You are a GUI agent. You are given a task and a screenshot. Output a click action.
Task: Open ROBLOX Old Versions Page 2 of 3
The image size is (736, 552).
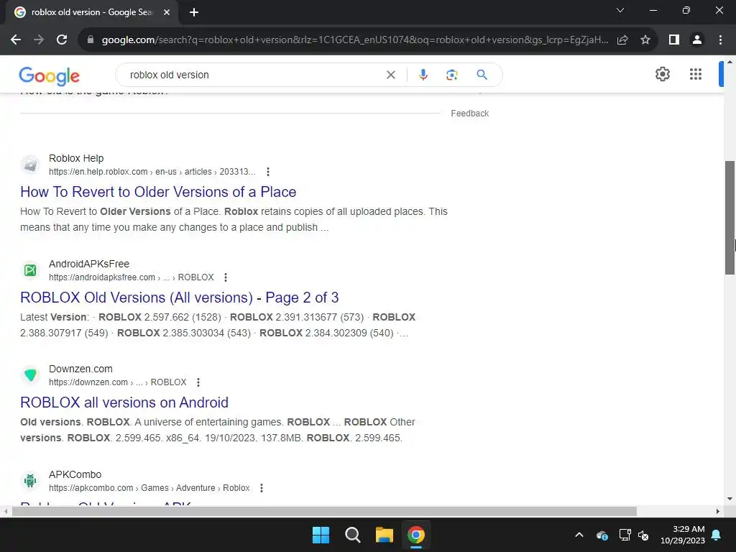(x=179, y=298)
